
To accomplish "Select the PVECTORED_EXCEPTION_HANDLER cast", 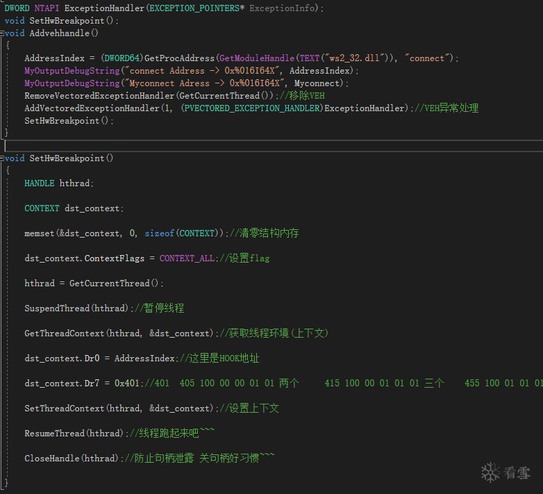I will point(252,108).
